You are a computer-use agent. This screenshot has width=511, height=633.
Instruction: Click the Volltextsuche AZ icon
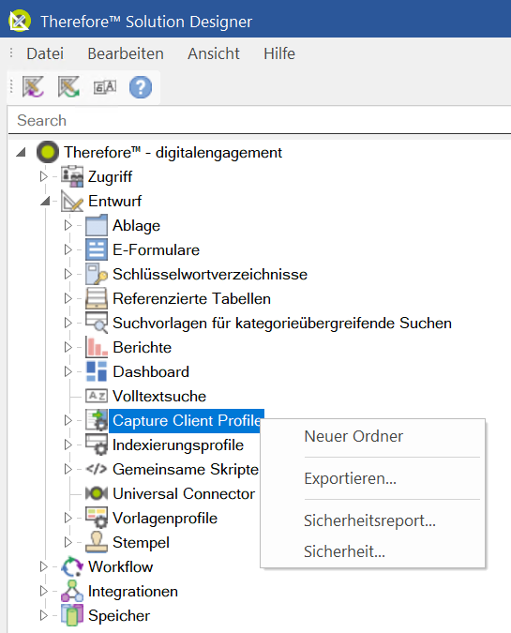pyautogui.click(x=97, y=396)
